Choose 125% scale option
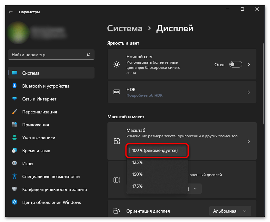Image resolution: width=270 pixels, height=222 pixels. click(x=137, y=162)
